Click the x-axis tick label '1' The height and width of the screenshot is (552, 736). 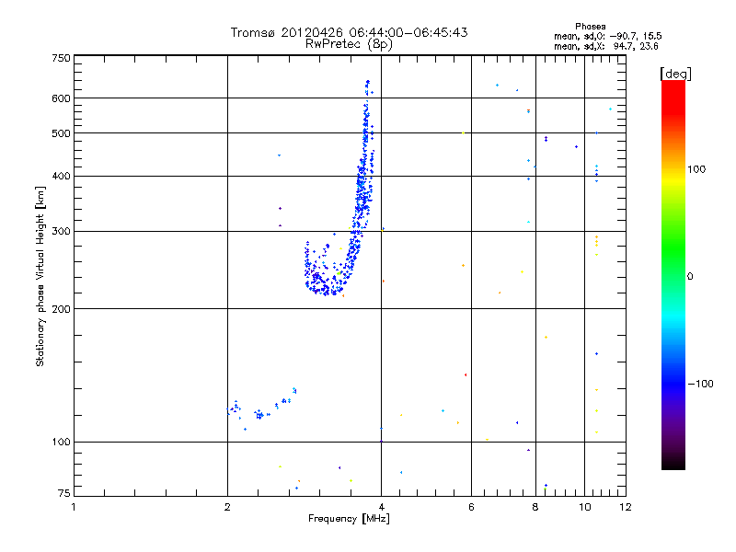74,507
